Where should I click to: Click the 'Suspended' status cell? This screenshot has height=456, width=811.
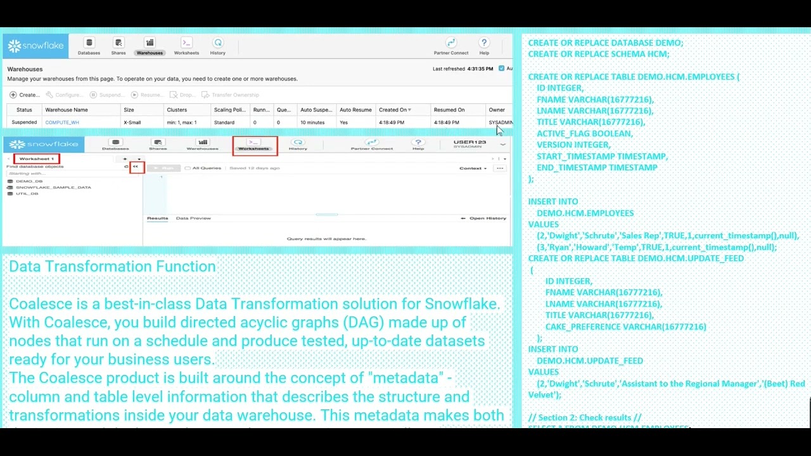click(24, 122)
